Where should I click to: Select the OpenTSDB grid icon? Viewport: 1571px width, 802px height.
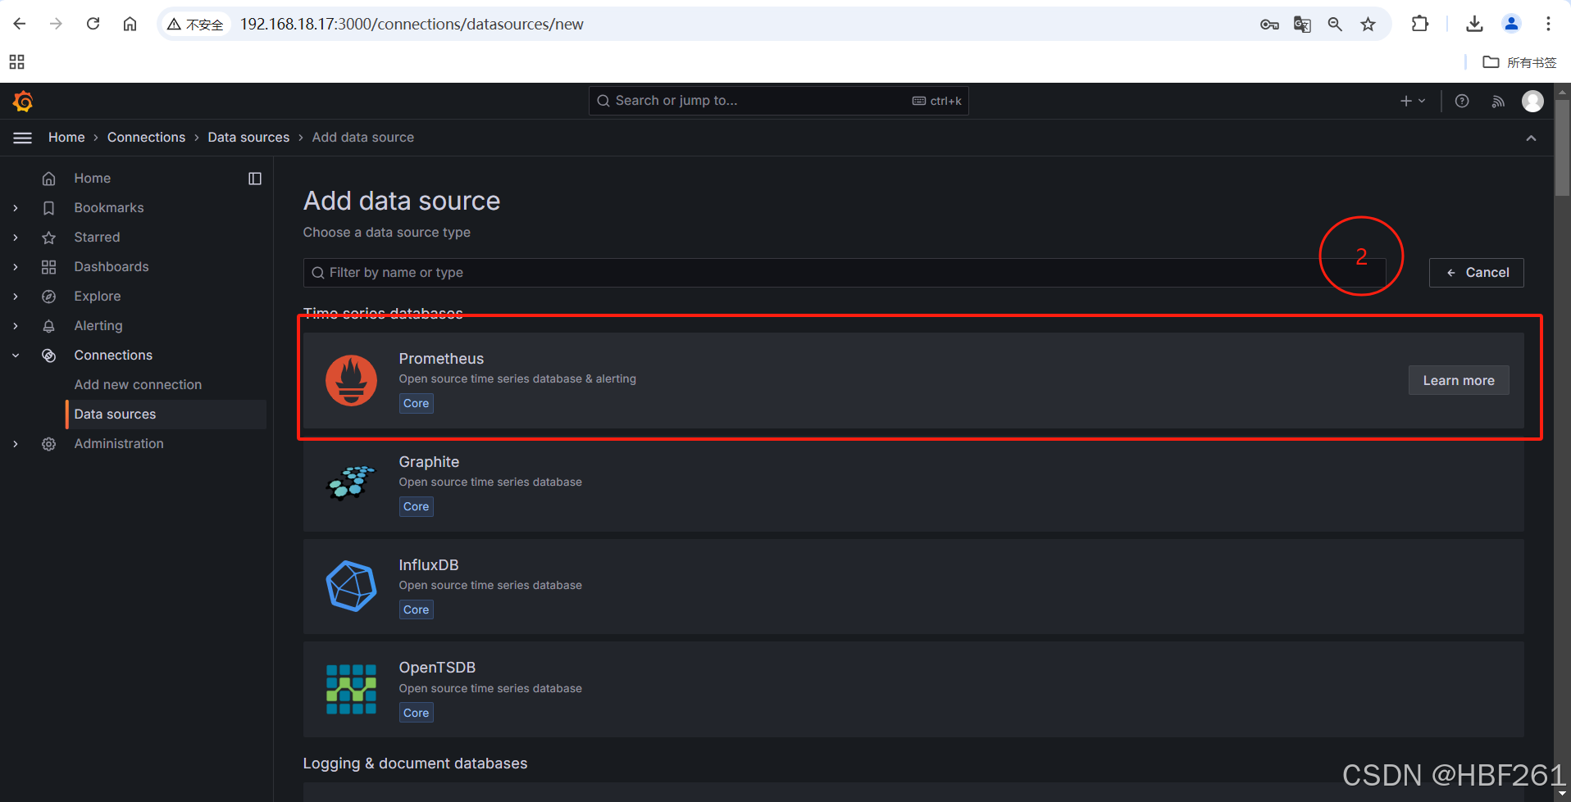351,689
